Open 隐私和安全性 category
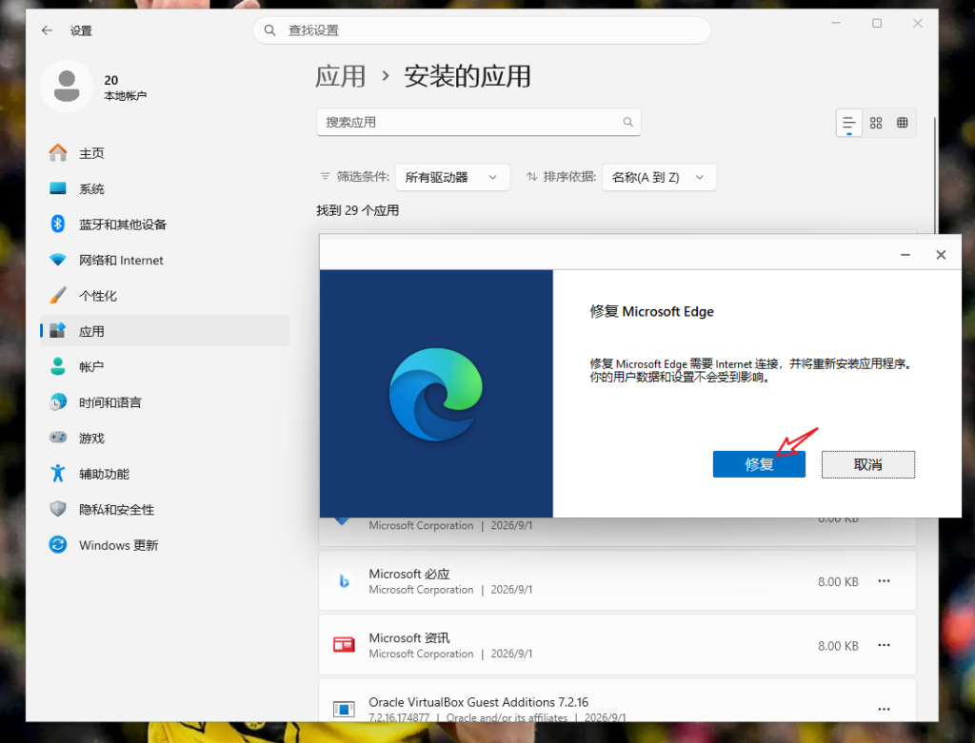 pyautogui.click(x=165, y=509)
